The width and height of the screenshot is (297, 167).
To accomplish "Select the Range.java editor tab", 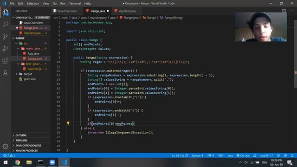I will (x=97, y=11).
